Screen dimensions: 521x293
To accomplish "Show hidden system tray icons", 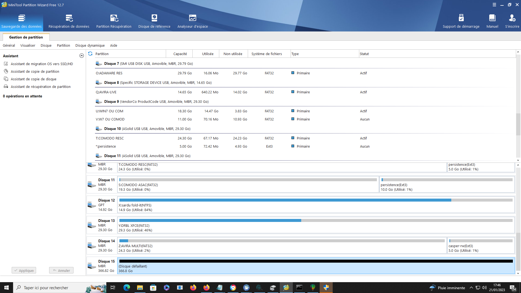I will click(471, 288).
